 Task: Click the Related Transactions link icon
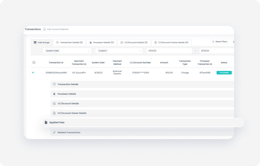click(x=54, y=133)
